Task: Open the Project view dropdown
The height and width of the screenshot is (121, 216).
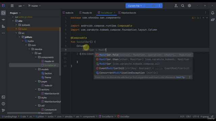Action: [15, 13]
